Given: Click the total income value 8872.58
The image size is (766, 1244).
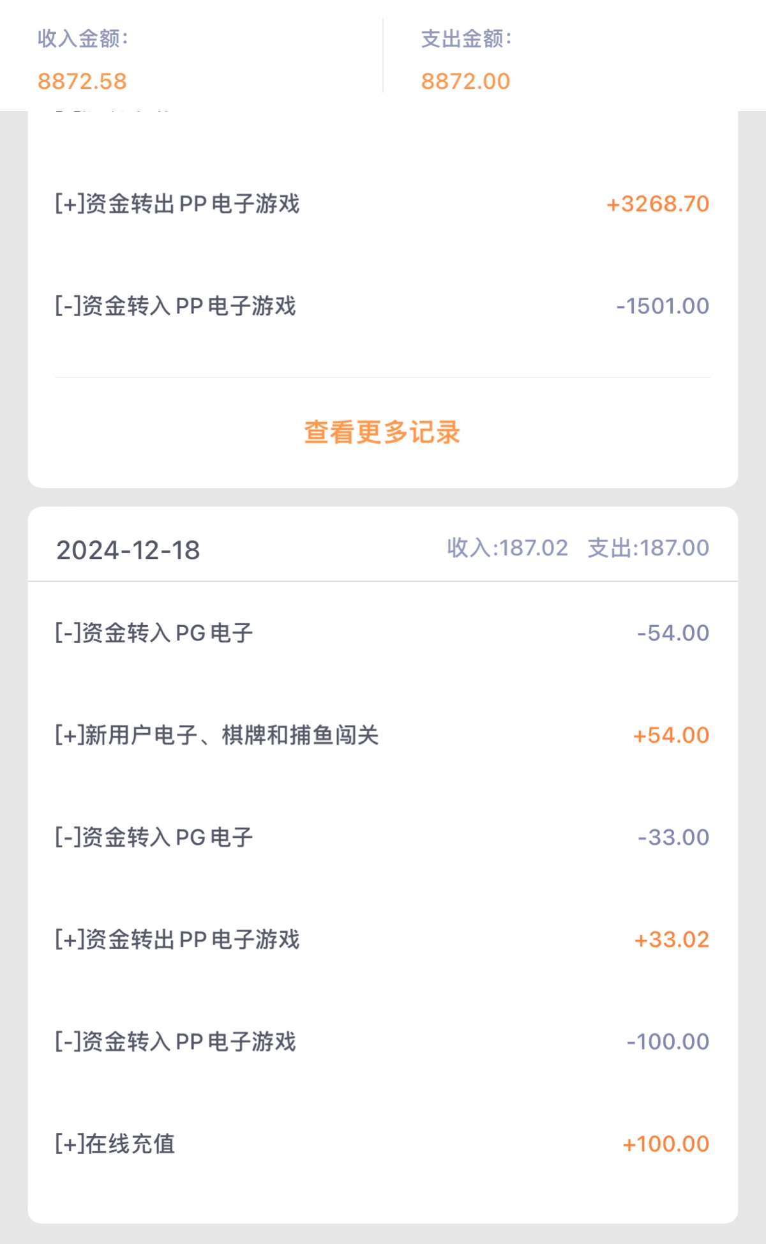Looking at the screenshot, I should pos(82,81).
